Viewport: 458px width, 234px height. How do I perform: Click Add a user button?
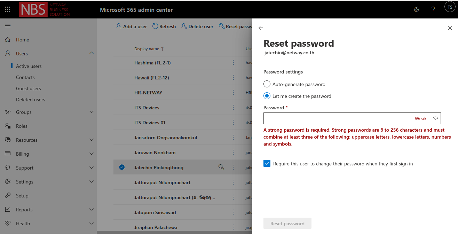pos(132,26)
